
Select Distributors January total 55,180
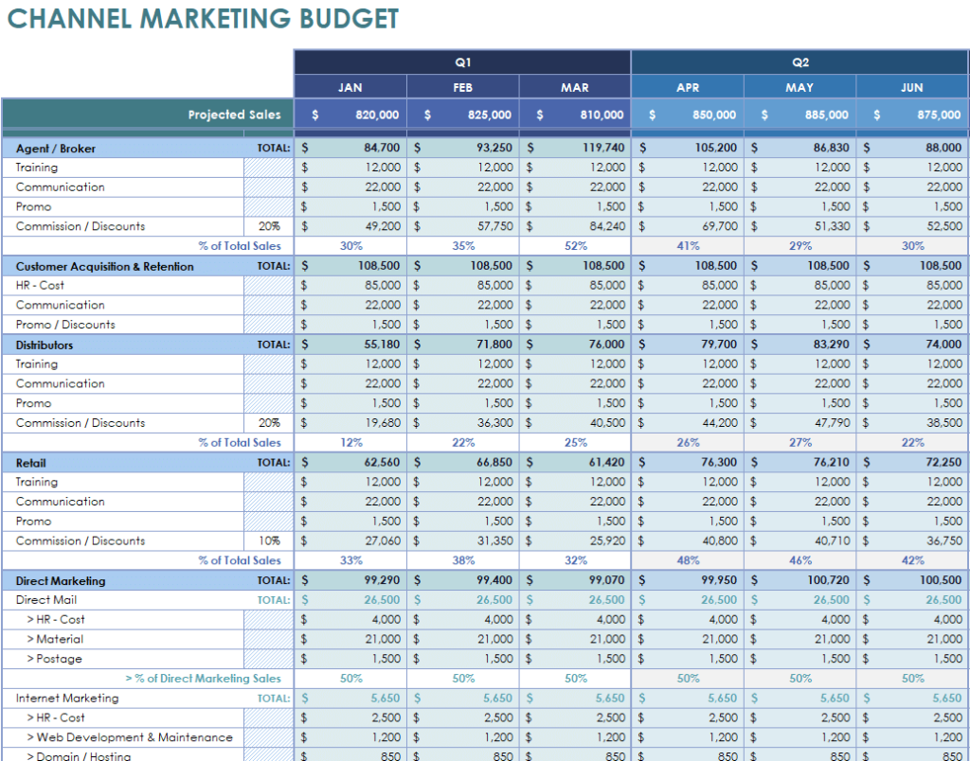pos(350,345)
